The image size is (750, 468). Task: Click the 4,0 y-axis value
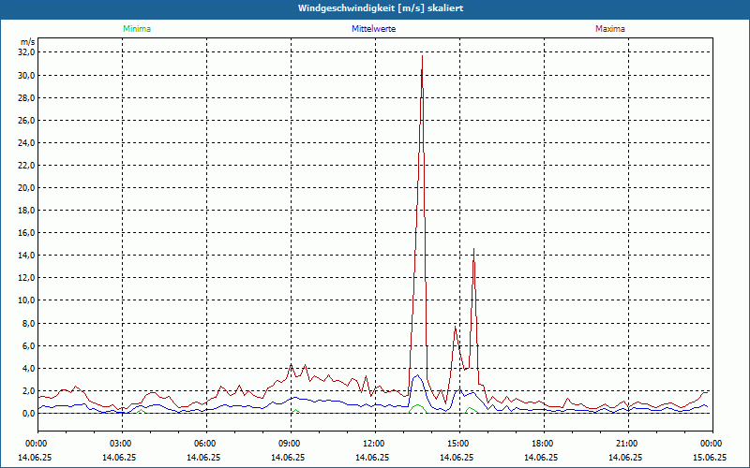(28, 368)
